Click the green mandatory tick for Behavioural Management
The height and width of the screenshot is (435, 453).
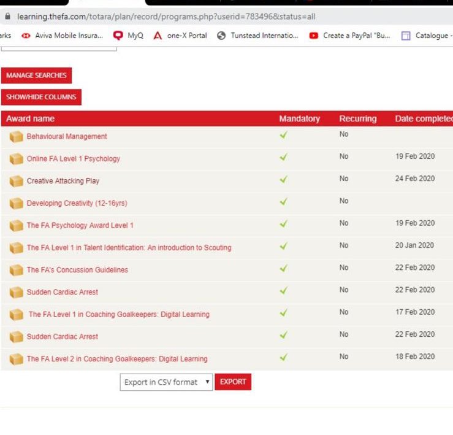pyautogui.click(x=284, y=135)
